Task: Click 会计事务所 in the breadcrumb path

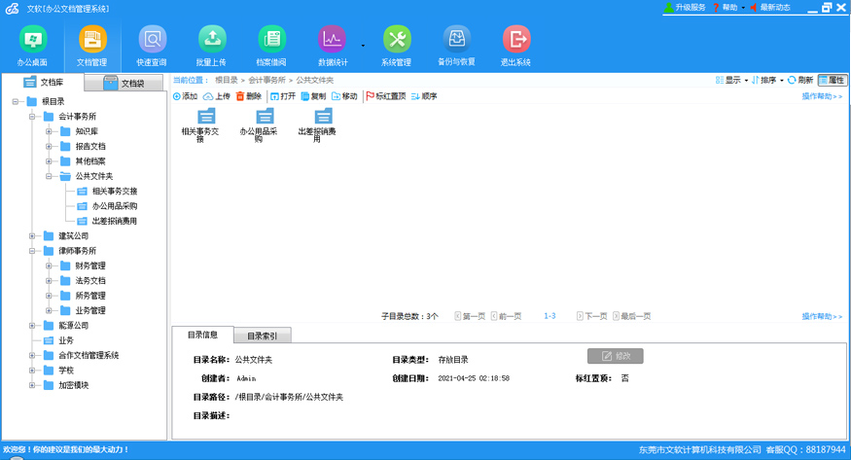Action: (266, 80)
